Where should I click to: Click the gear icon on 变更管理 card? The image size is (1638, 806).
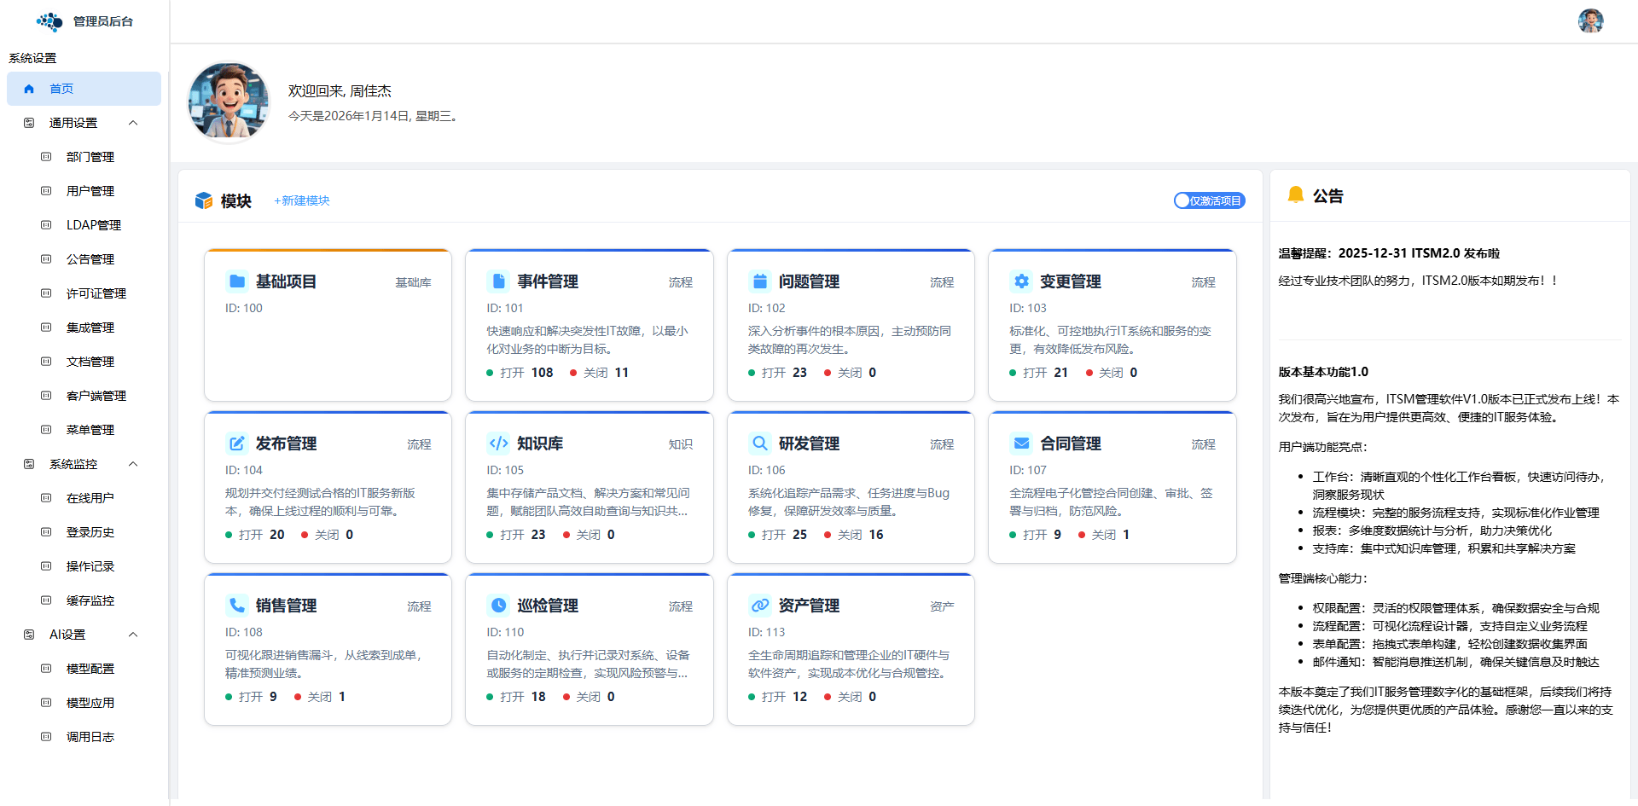coord(1020,281)
